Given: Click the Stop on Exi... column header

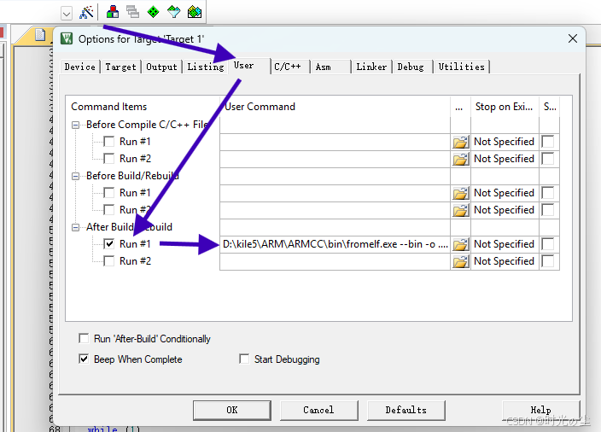Looking at the screenshot, I should (505, 107).
